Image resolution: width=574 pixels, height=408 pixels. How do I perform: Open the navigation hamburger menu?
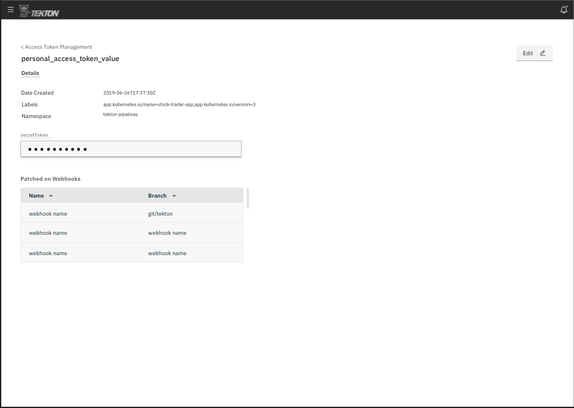(10, 9)
